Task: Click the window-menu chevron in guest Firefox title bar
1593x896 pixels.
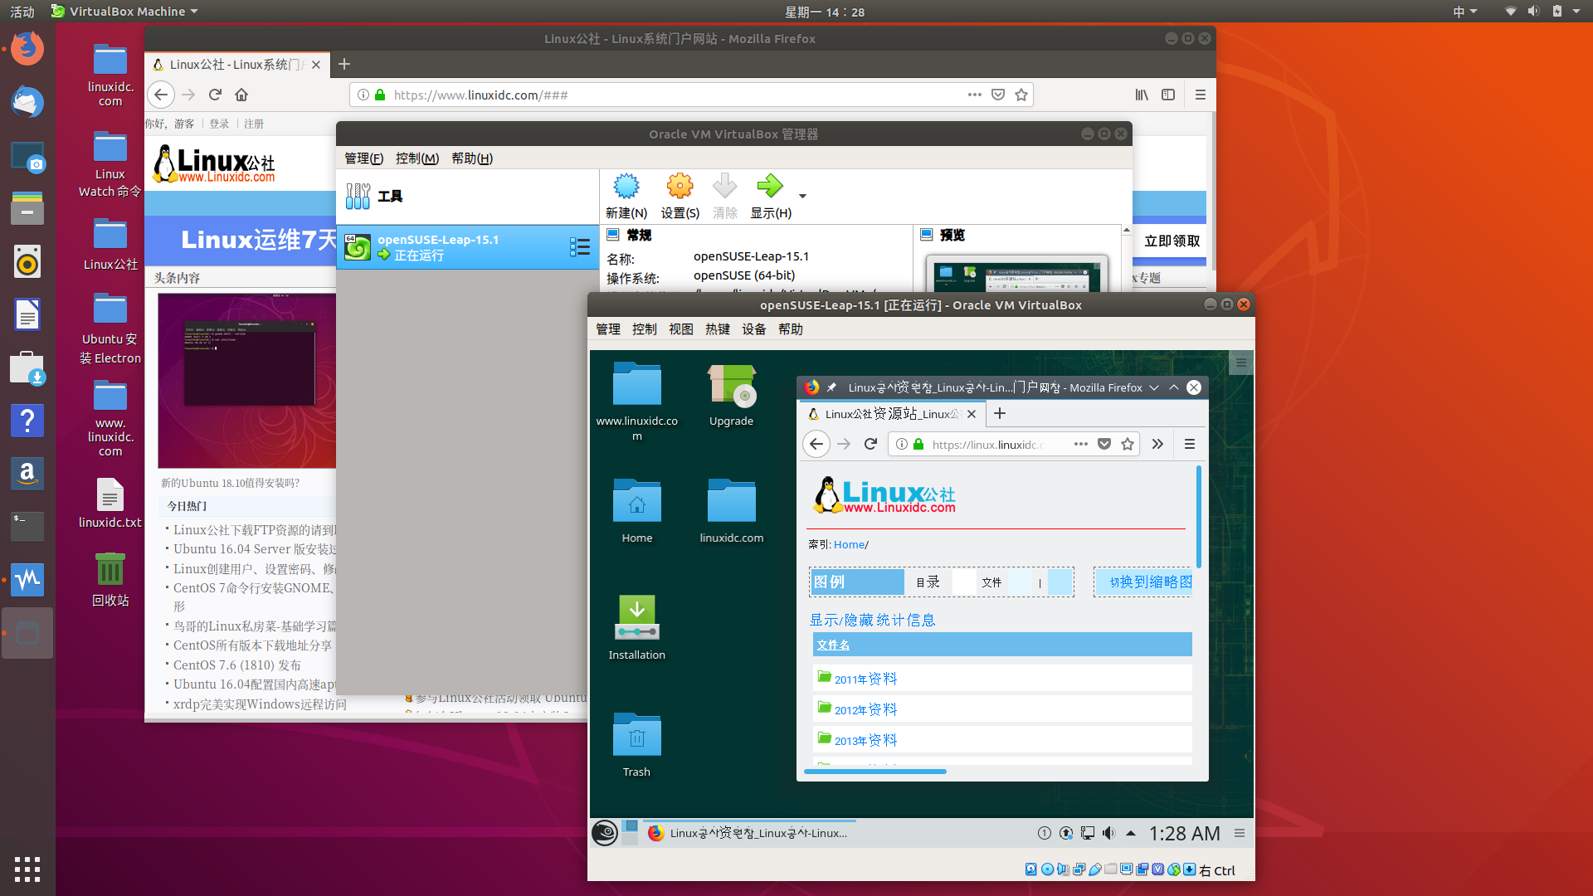Action: point(1153,387)
